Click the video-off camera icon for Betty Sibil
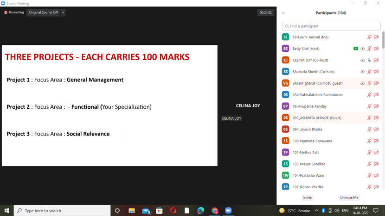 pos(376,49)
